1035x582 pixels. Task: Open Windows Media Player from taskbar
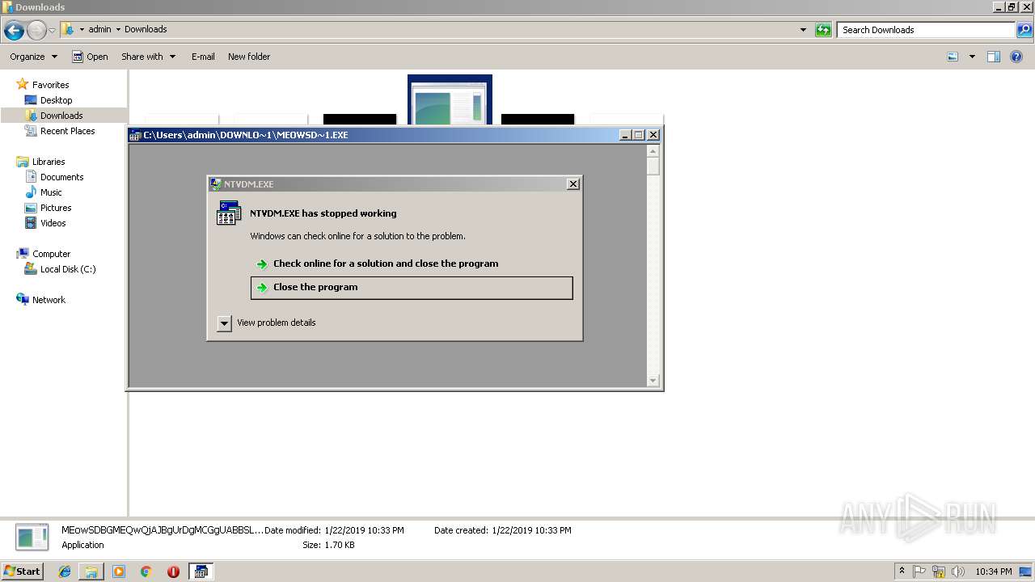click(x=119, y=571)
